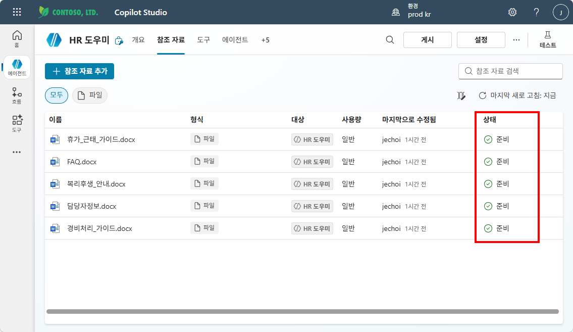This screenshot has height=332, width=573.
Task: Click 일반 in the 복리후생_안내.docx row
Action: coord(348,184)
